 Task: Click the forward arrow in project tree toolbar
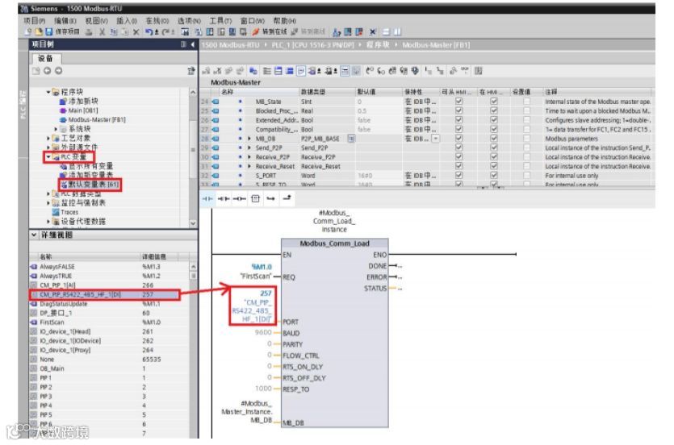pos(58,71)
